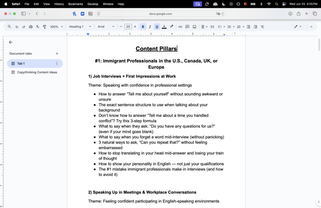Open the History menu
321x208 pixels.
(59, 4)
